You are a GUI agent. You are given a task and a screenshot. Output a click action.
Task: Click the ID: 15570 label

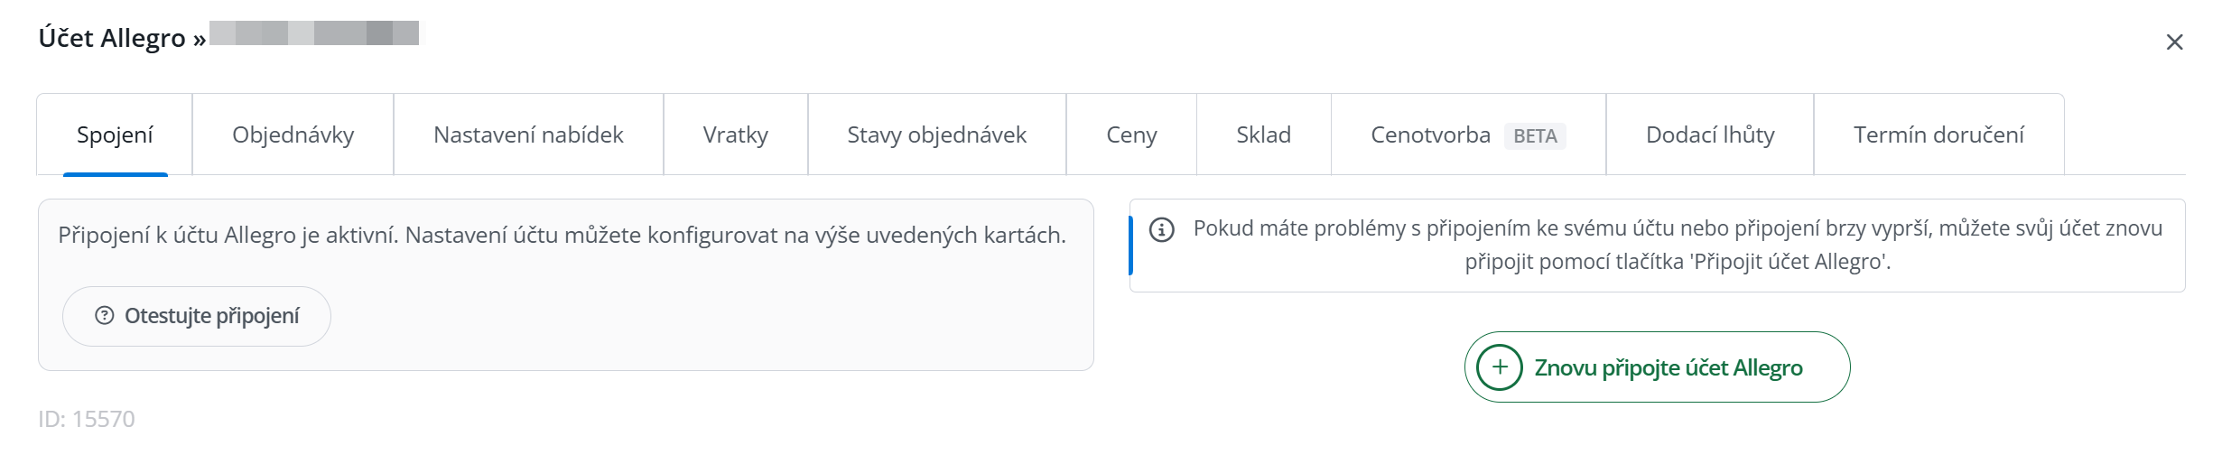click(87, 419)
